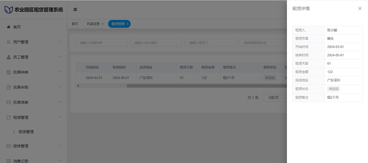Open the 5条/页 page size dropdown
The image size is (368, 163).
tap(275, 98)
